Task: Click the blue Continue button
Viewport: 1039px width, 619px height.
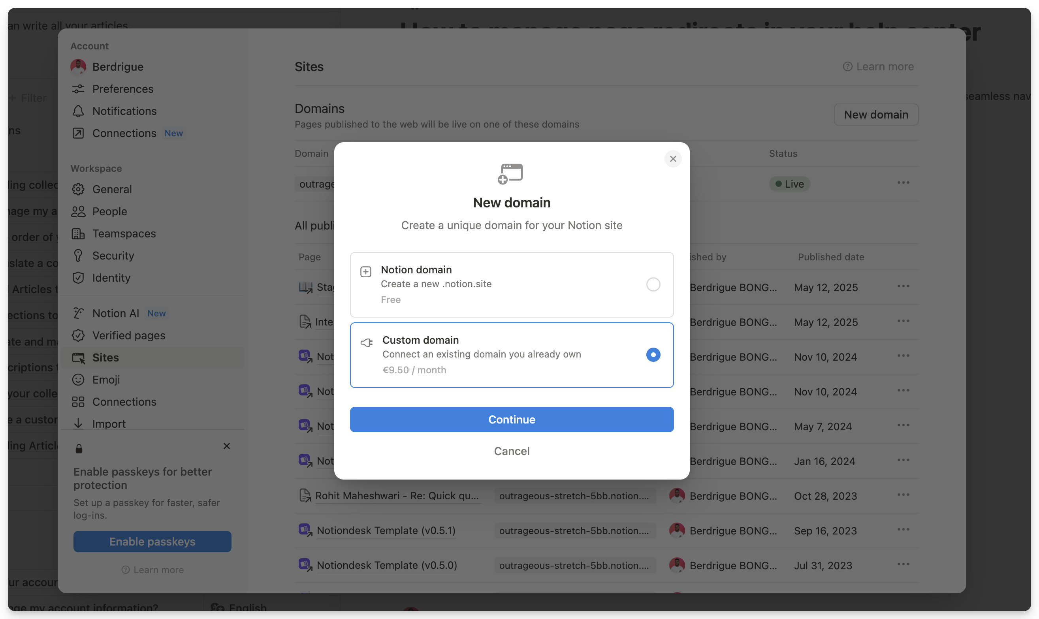Action: click(x=511, y=419)
